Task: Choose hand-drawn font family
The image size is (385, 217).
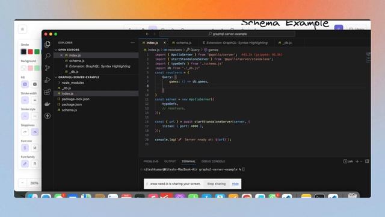Action: (25, 164)
